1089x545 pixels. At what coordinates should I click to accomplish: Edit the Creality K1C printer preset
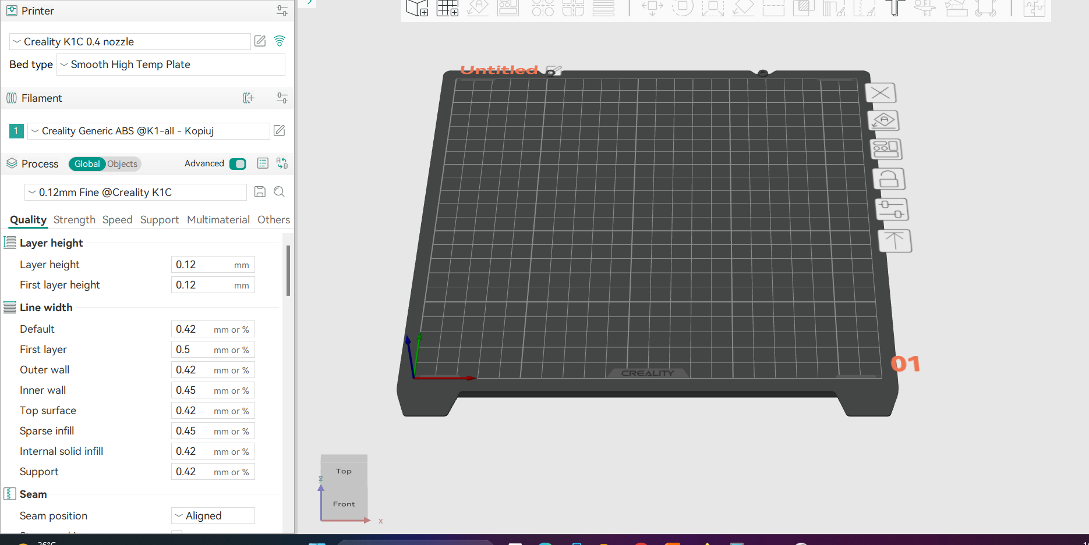[260, 41]
